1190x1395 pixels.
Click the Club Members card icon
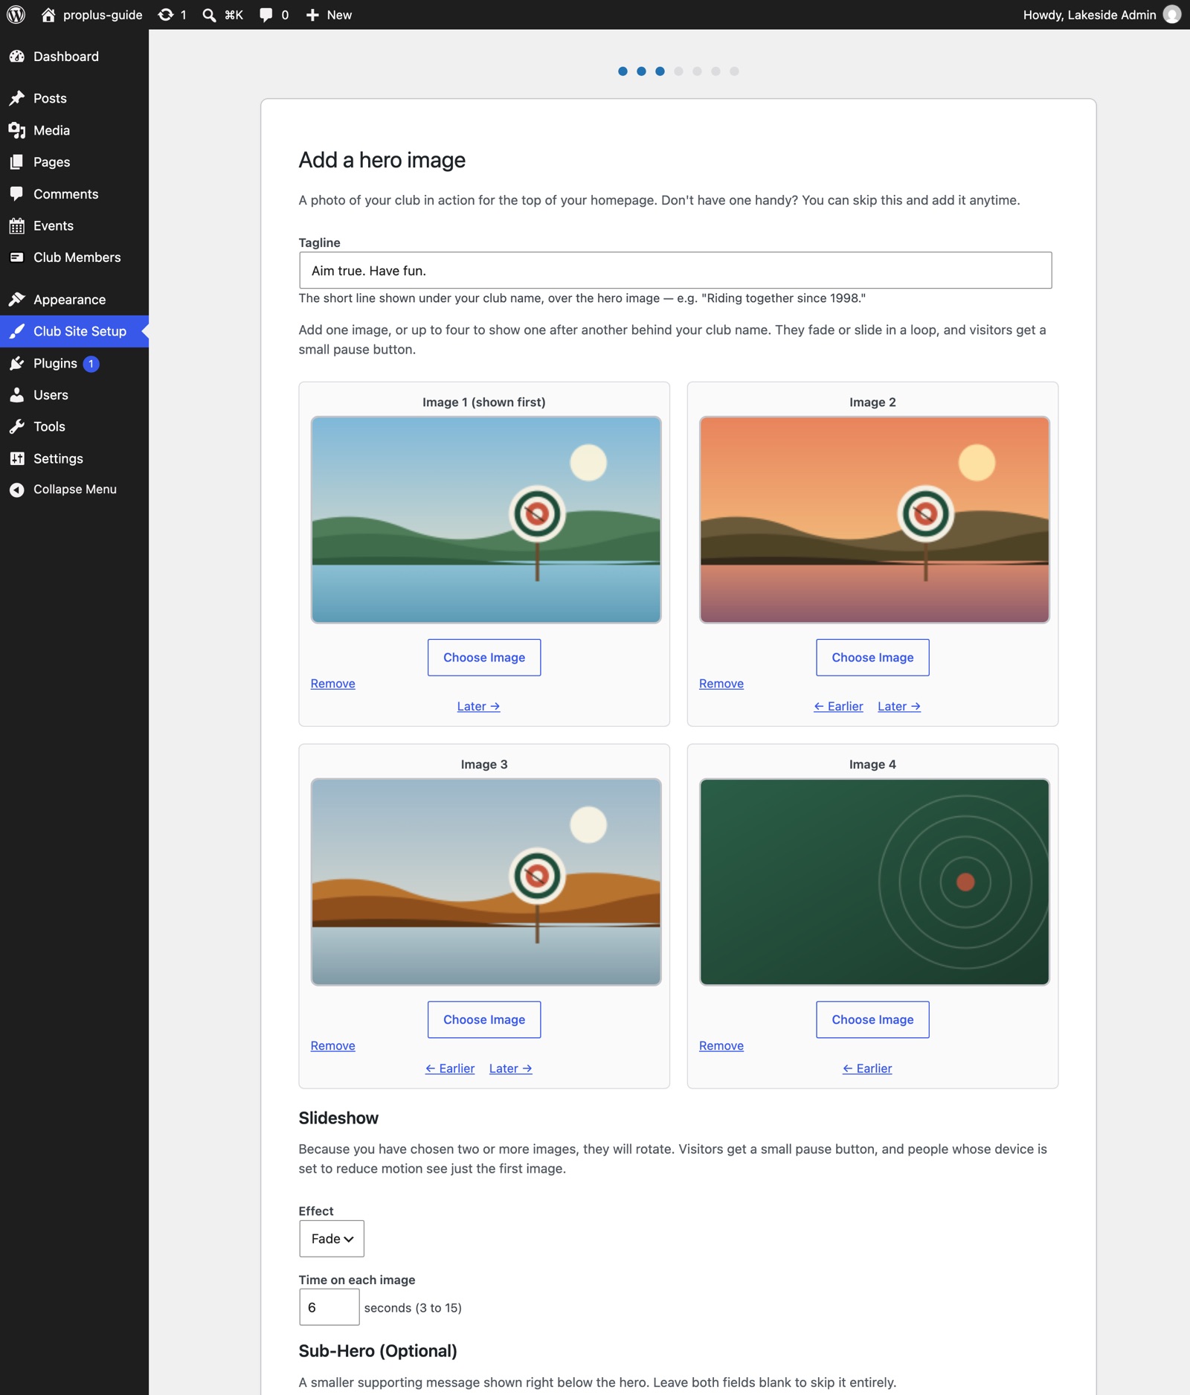tap(17, 257)
